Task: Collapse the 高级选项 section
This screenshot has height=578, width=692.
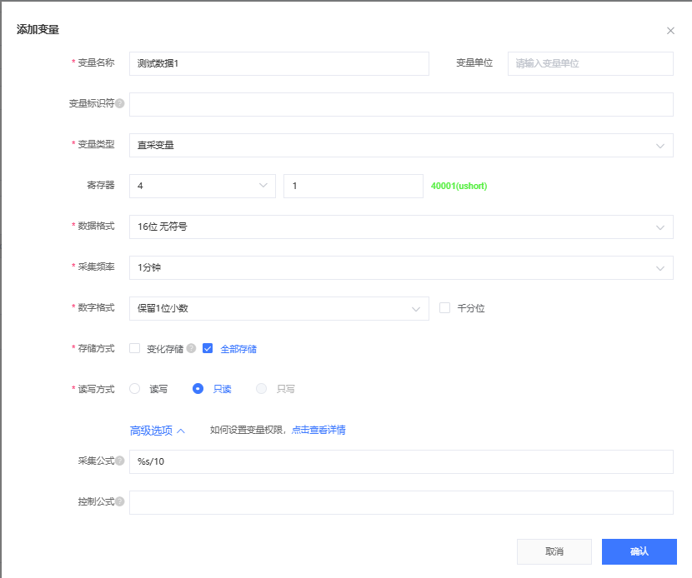Action: click(157, 431)
